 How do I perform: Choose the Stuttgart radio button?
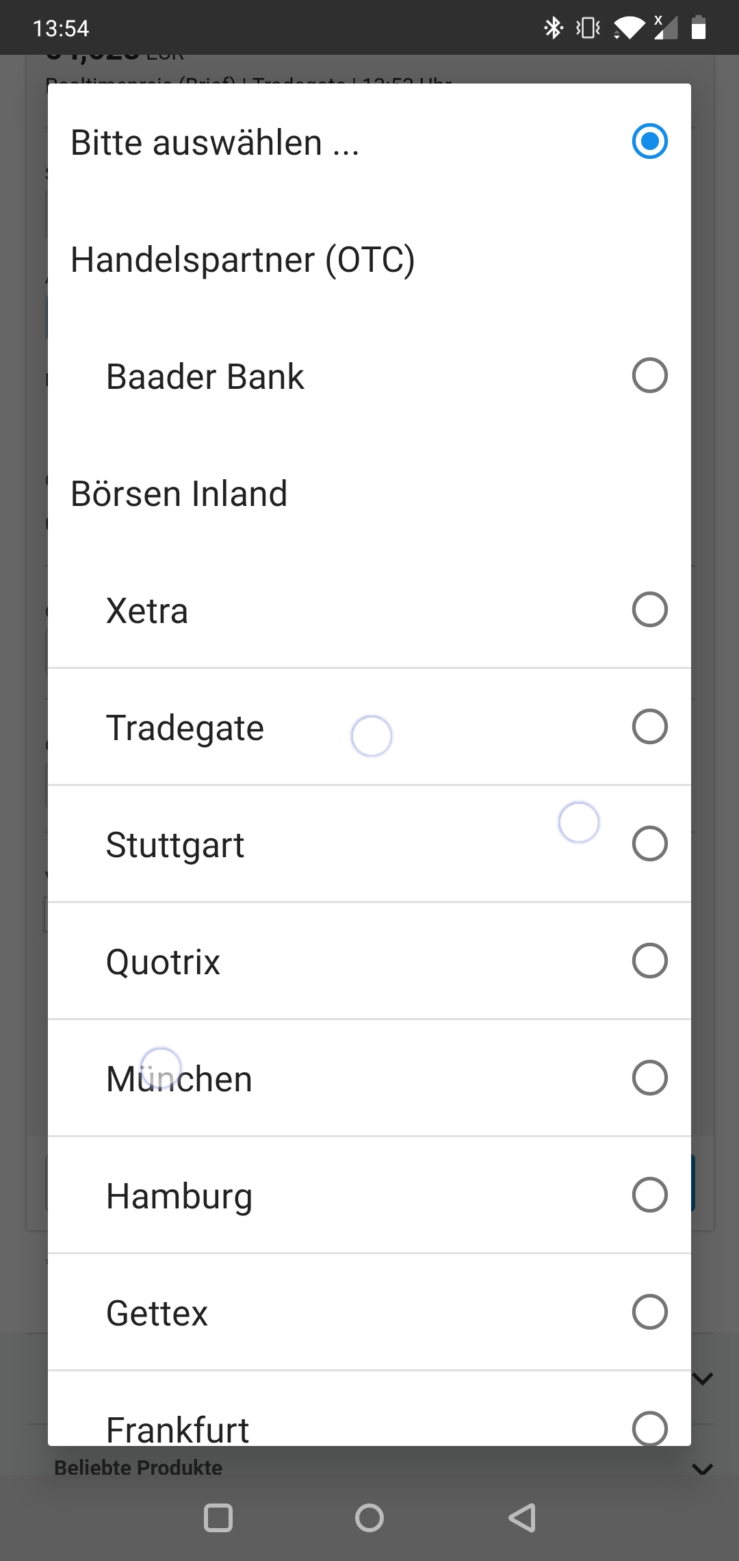pyautogui.click(x=649, y=843)
